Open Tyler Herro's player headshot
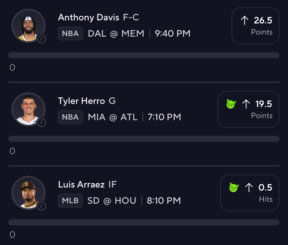288x245 pixels. [28, 109]
